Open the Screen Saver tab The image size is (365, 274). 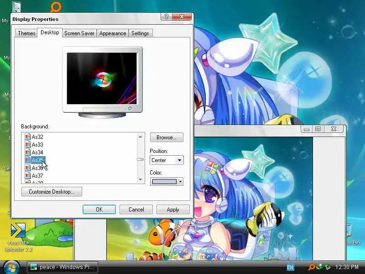coord(79,33)
